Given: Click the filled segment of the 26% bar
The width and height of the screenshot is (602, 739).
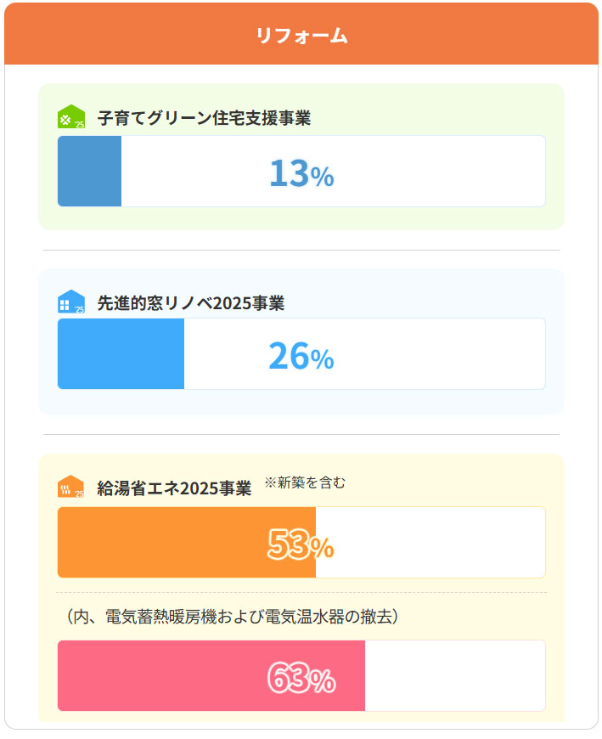Looking at the screenshot, I should pos(121,354).
